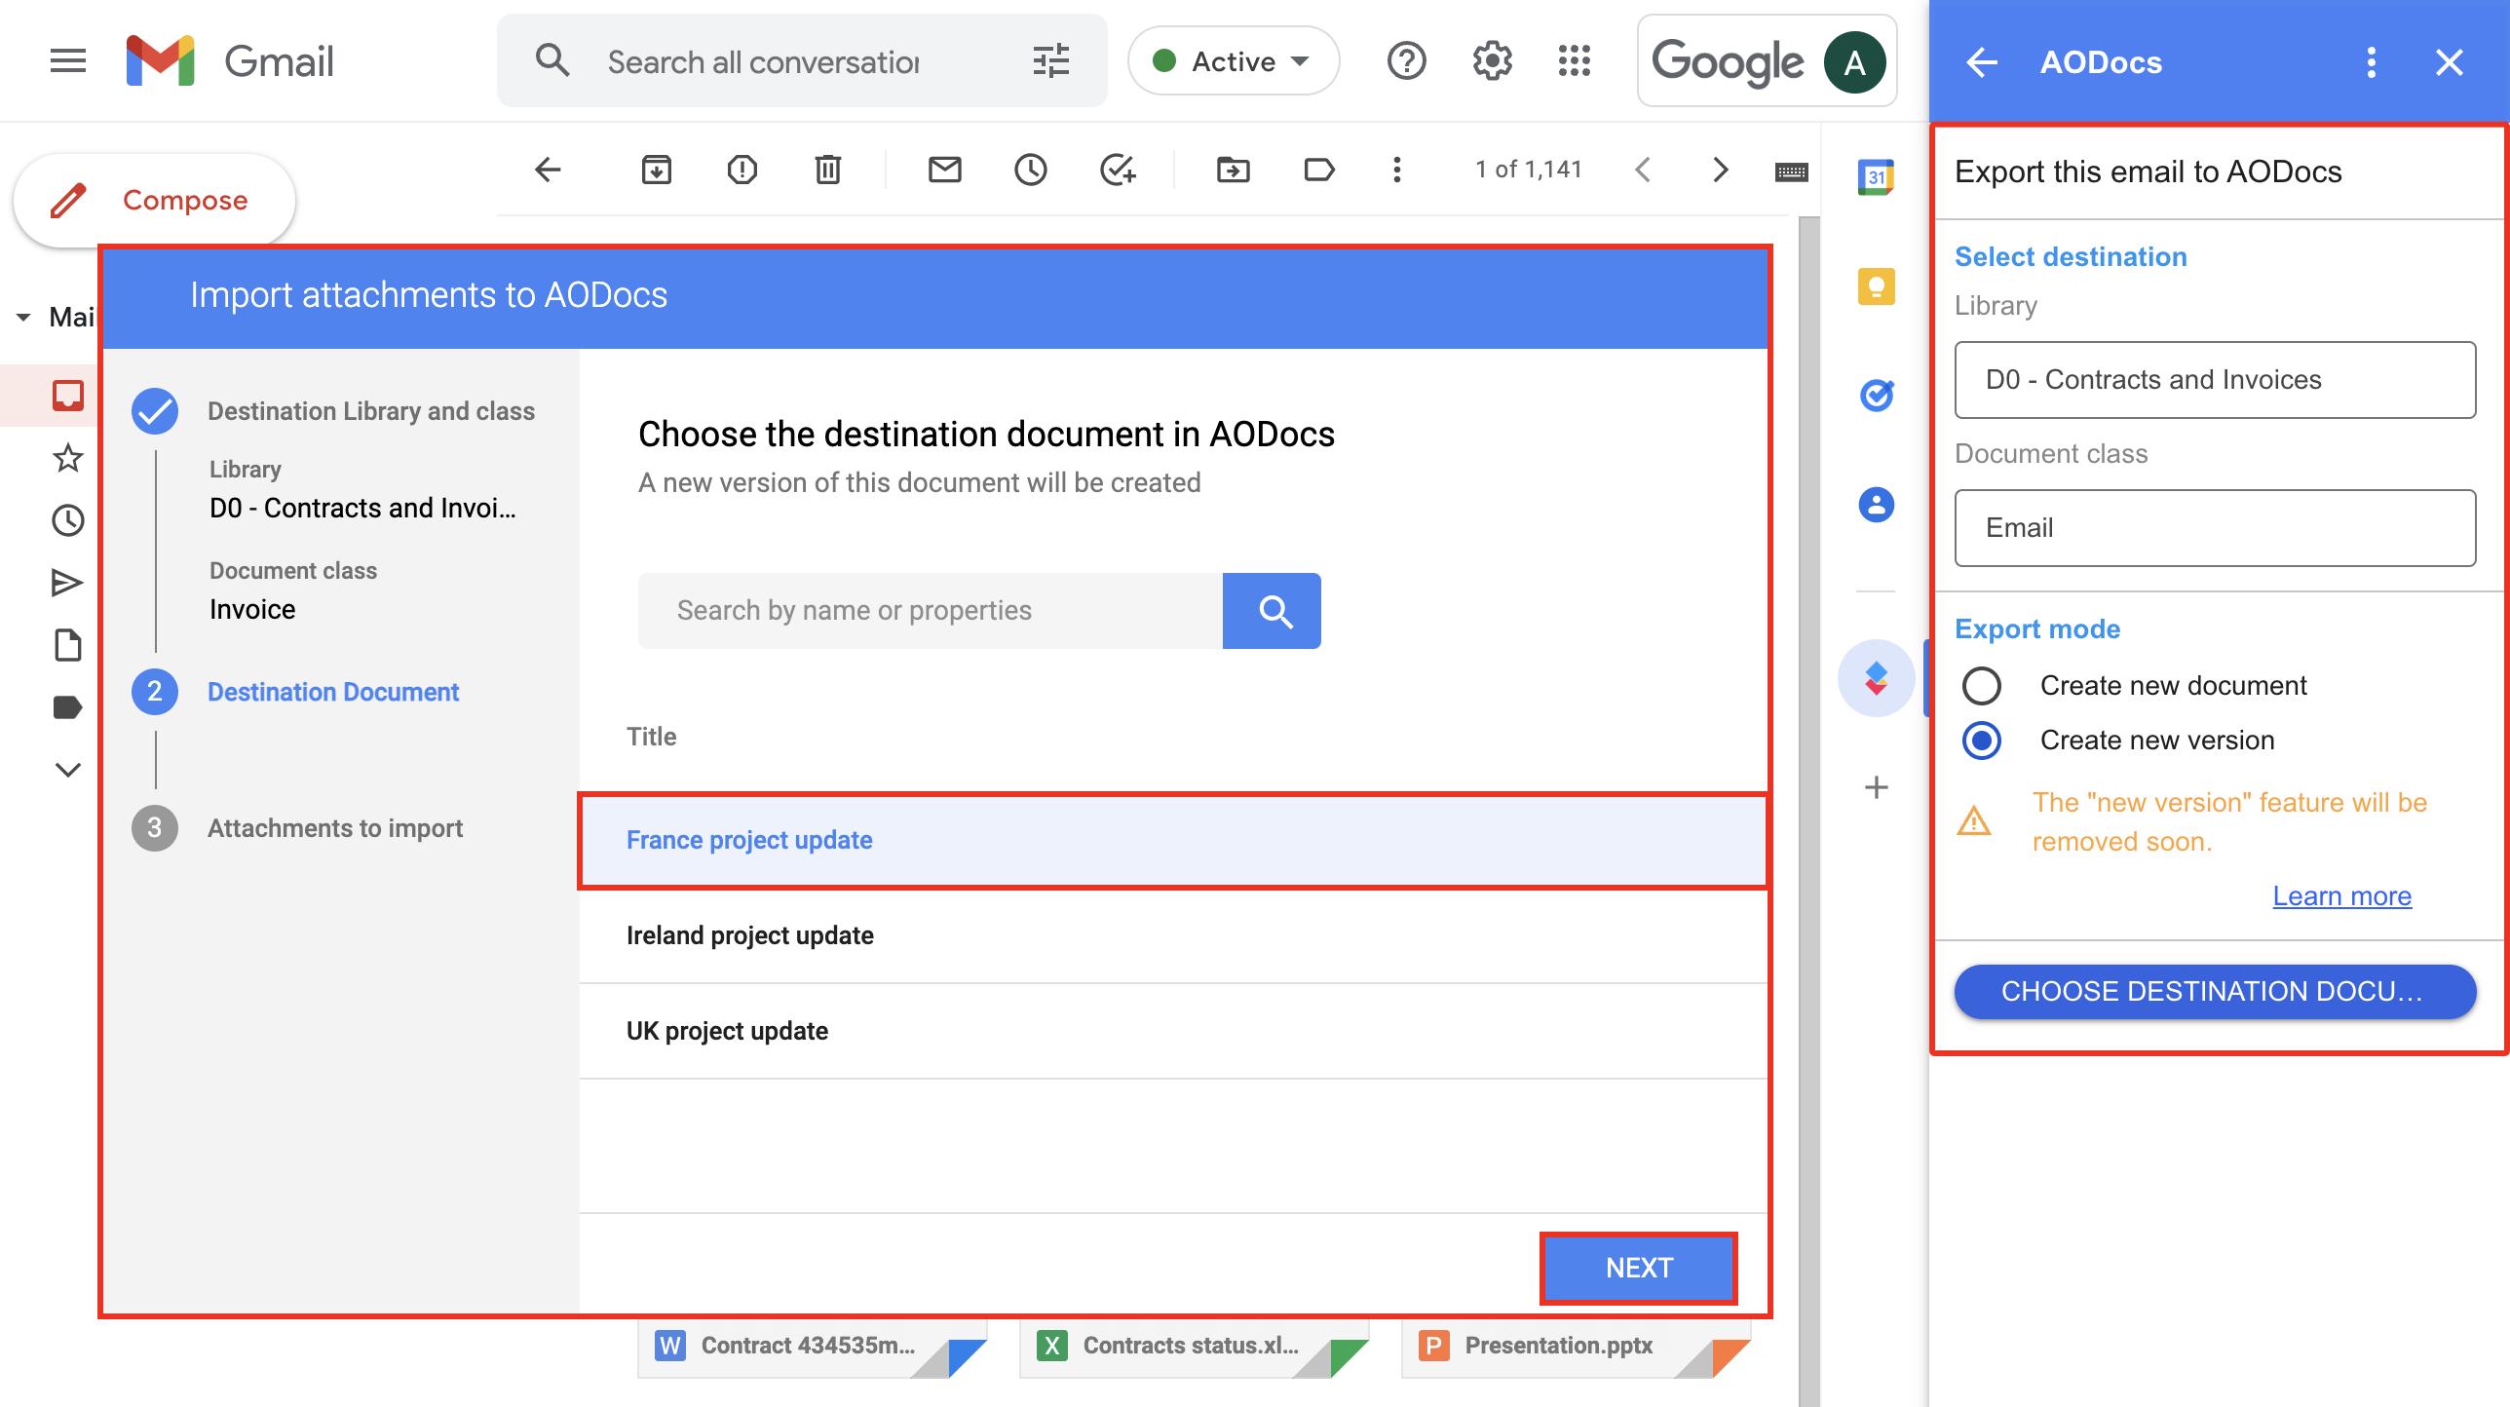
Task: Open the AODocs panel overflow menu
Action: [2370, 61]
